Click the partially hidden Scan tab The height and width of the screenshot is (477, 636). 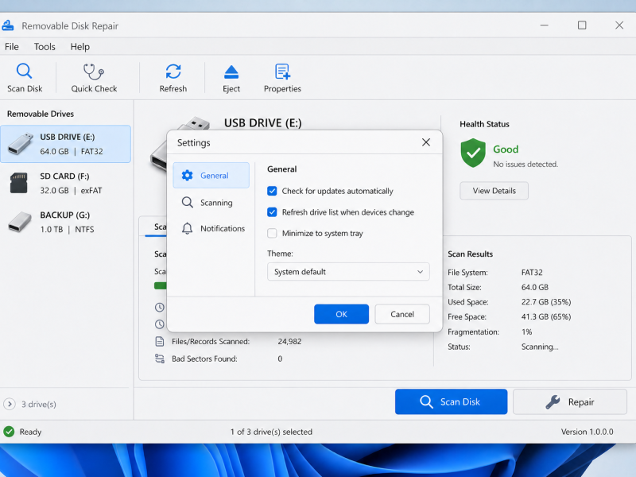click(x=156, y=227)
